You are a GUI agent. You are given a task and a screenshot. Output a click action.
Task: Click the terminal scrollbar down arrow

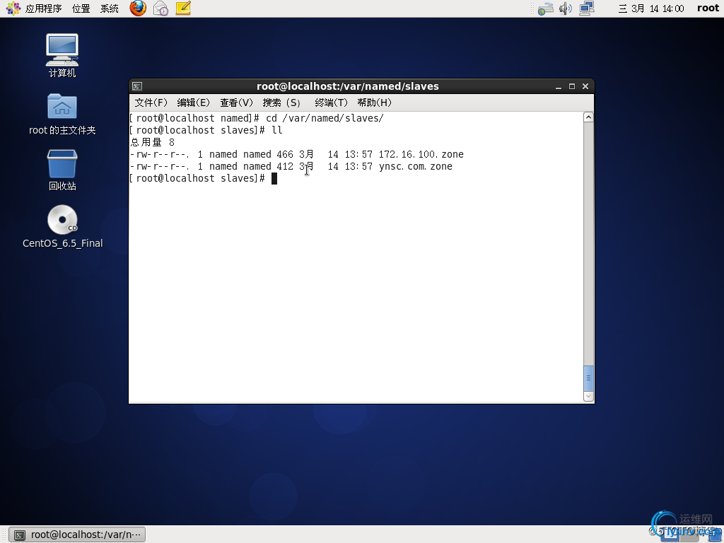coord(588,396)
